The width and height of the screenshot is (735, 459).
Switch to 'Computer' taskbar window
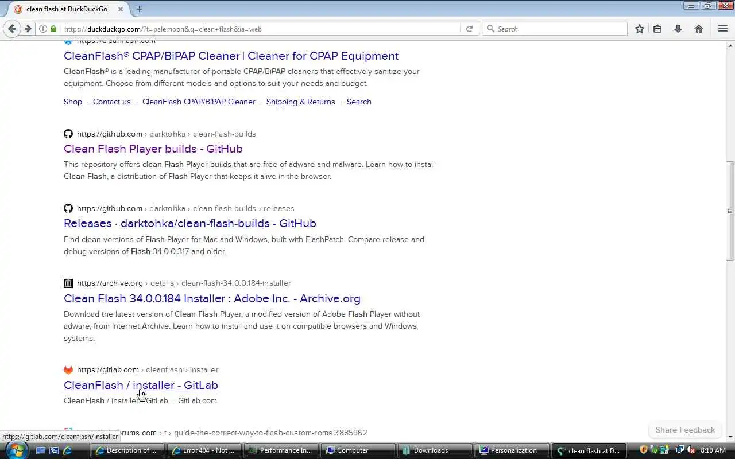coord(357,450)
